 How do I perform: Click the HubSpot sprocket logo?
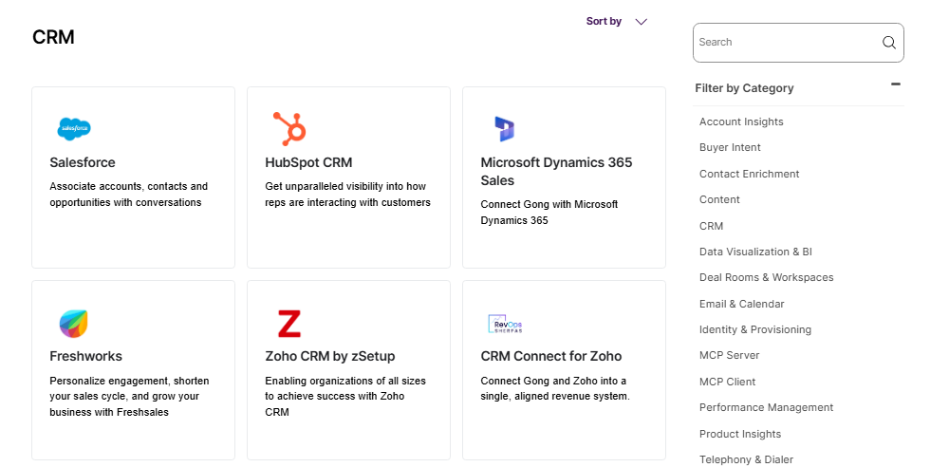[289, 128]
